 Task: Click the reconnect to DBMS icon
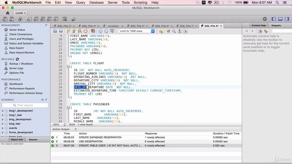click(x=73, y=19)
